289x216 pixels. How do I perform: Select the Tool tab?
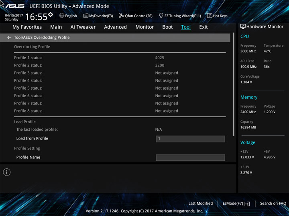[x=186, y=27]
